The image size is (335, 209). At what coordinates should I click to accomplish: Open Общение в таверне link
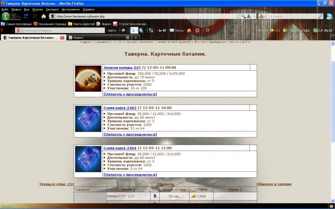click(274, 184)
